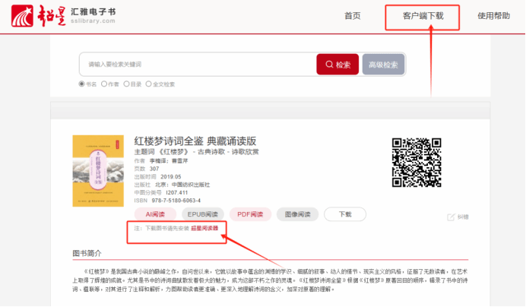This screenshot has height=307, width=526.
Task: Focus the keyword search input field
Action: tap(198, 65)
